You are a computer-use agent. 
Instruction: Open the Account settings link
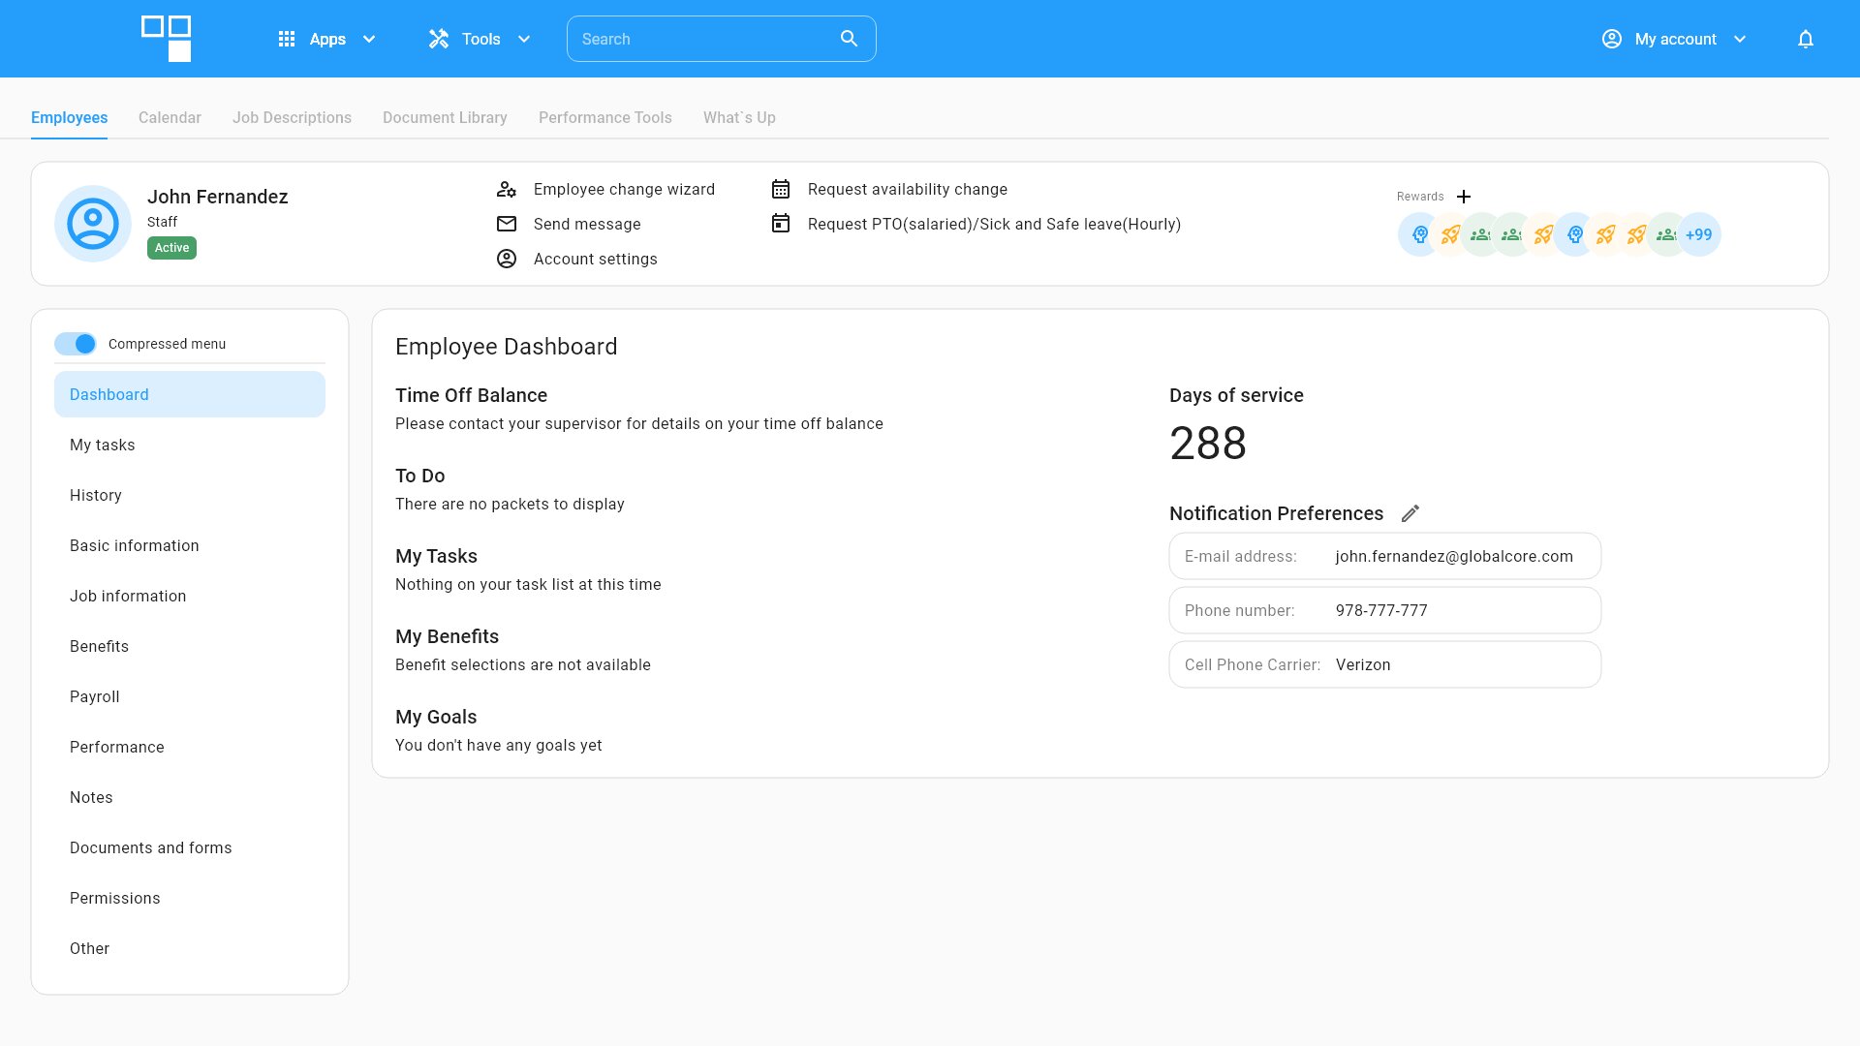point(595,259)
